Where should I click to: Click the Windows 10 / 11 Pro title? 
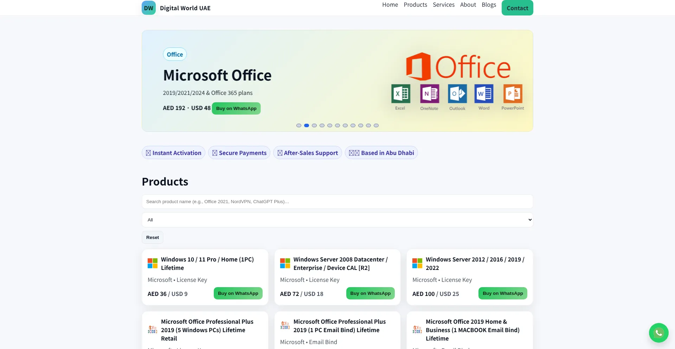207,264
